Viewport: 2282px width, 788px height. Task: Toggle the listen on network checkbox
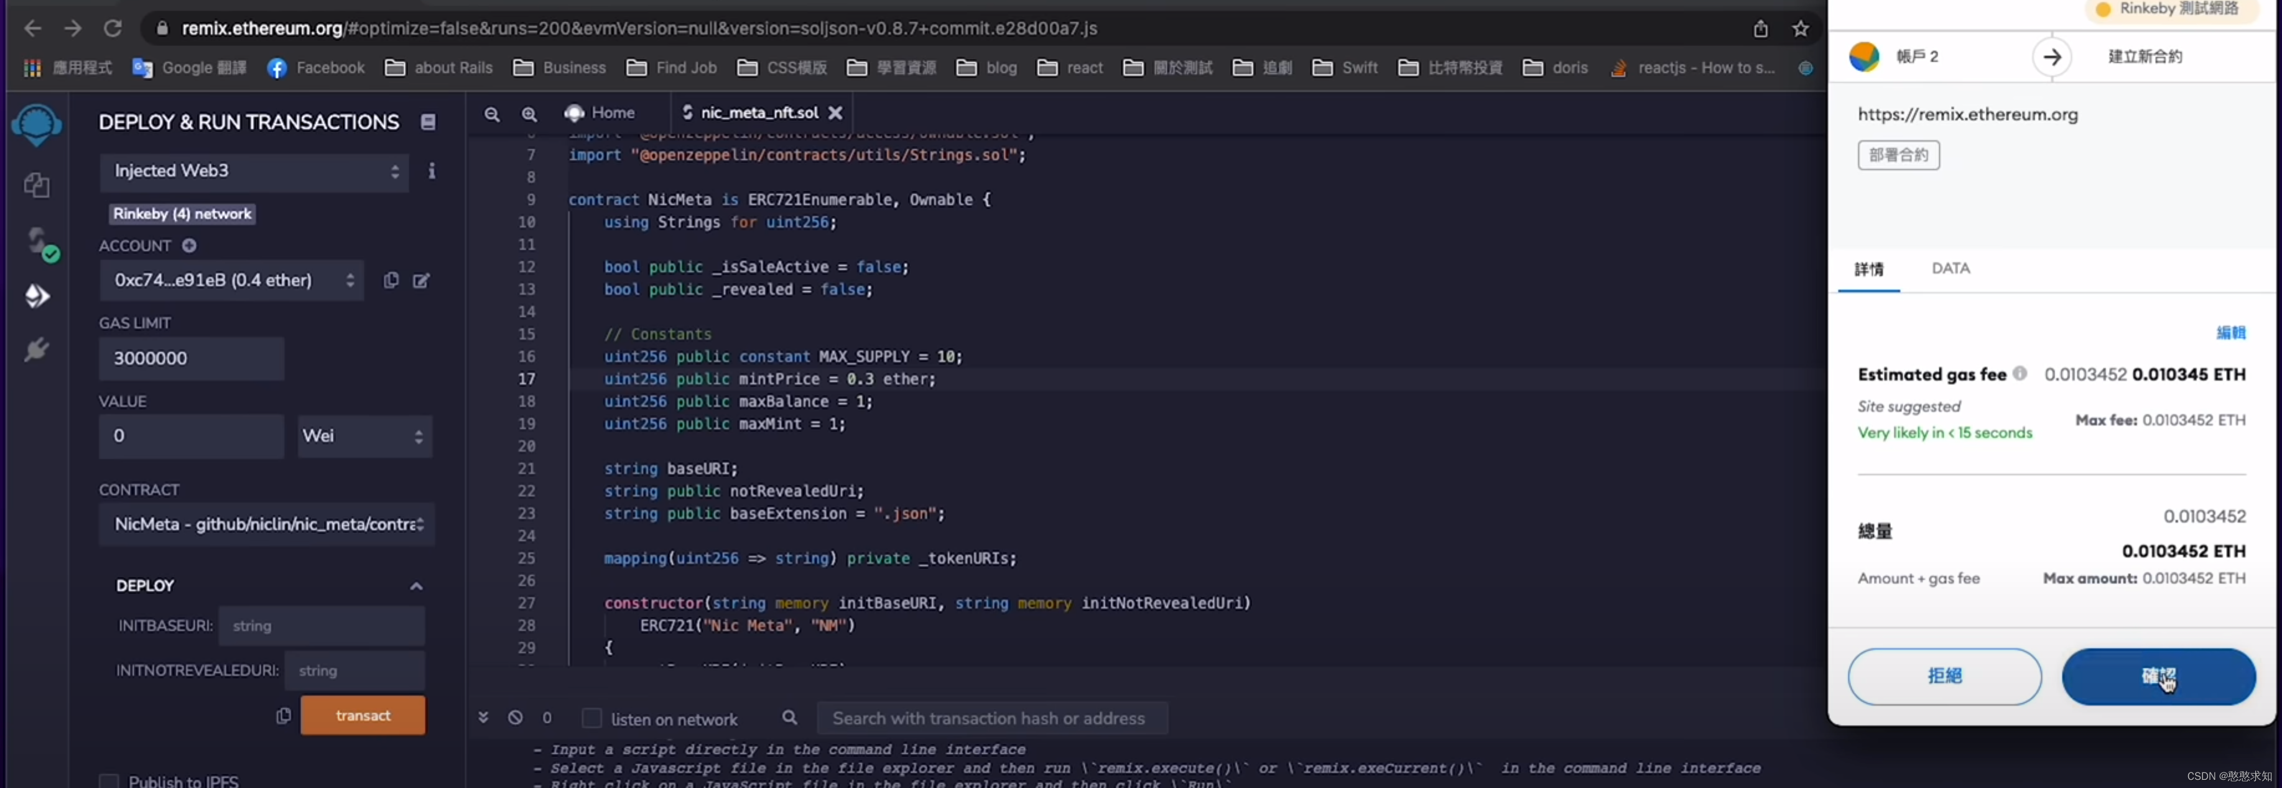[592, 716]
